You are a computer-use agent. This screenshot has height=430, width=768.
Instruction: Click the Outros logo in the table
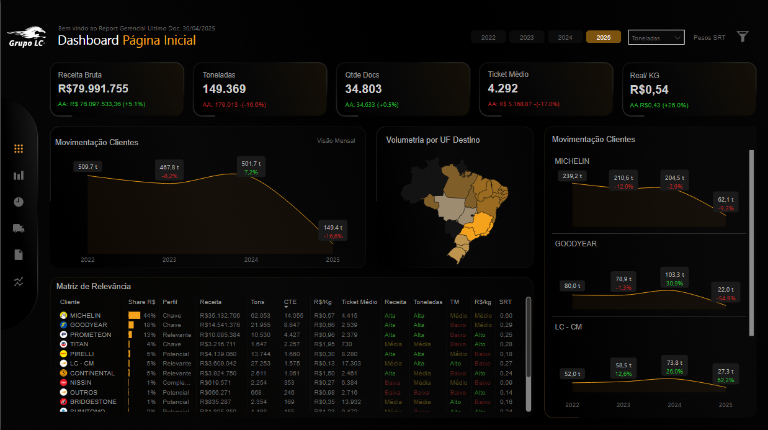(63, 392)
